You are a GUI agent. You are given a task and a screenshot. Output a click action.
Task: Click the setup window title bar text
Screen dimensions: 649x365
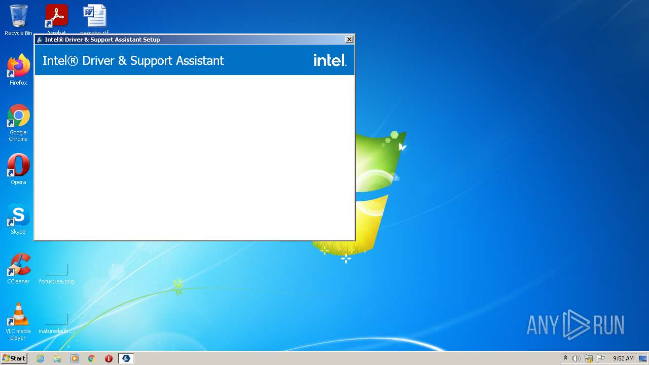tap(102, 40)
